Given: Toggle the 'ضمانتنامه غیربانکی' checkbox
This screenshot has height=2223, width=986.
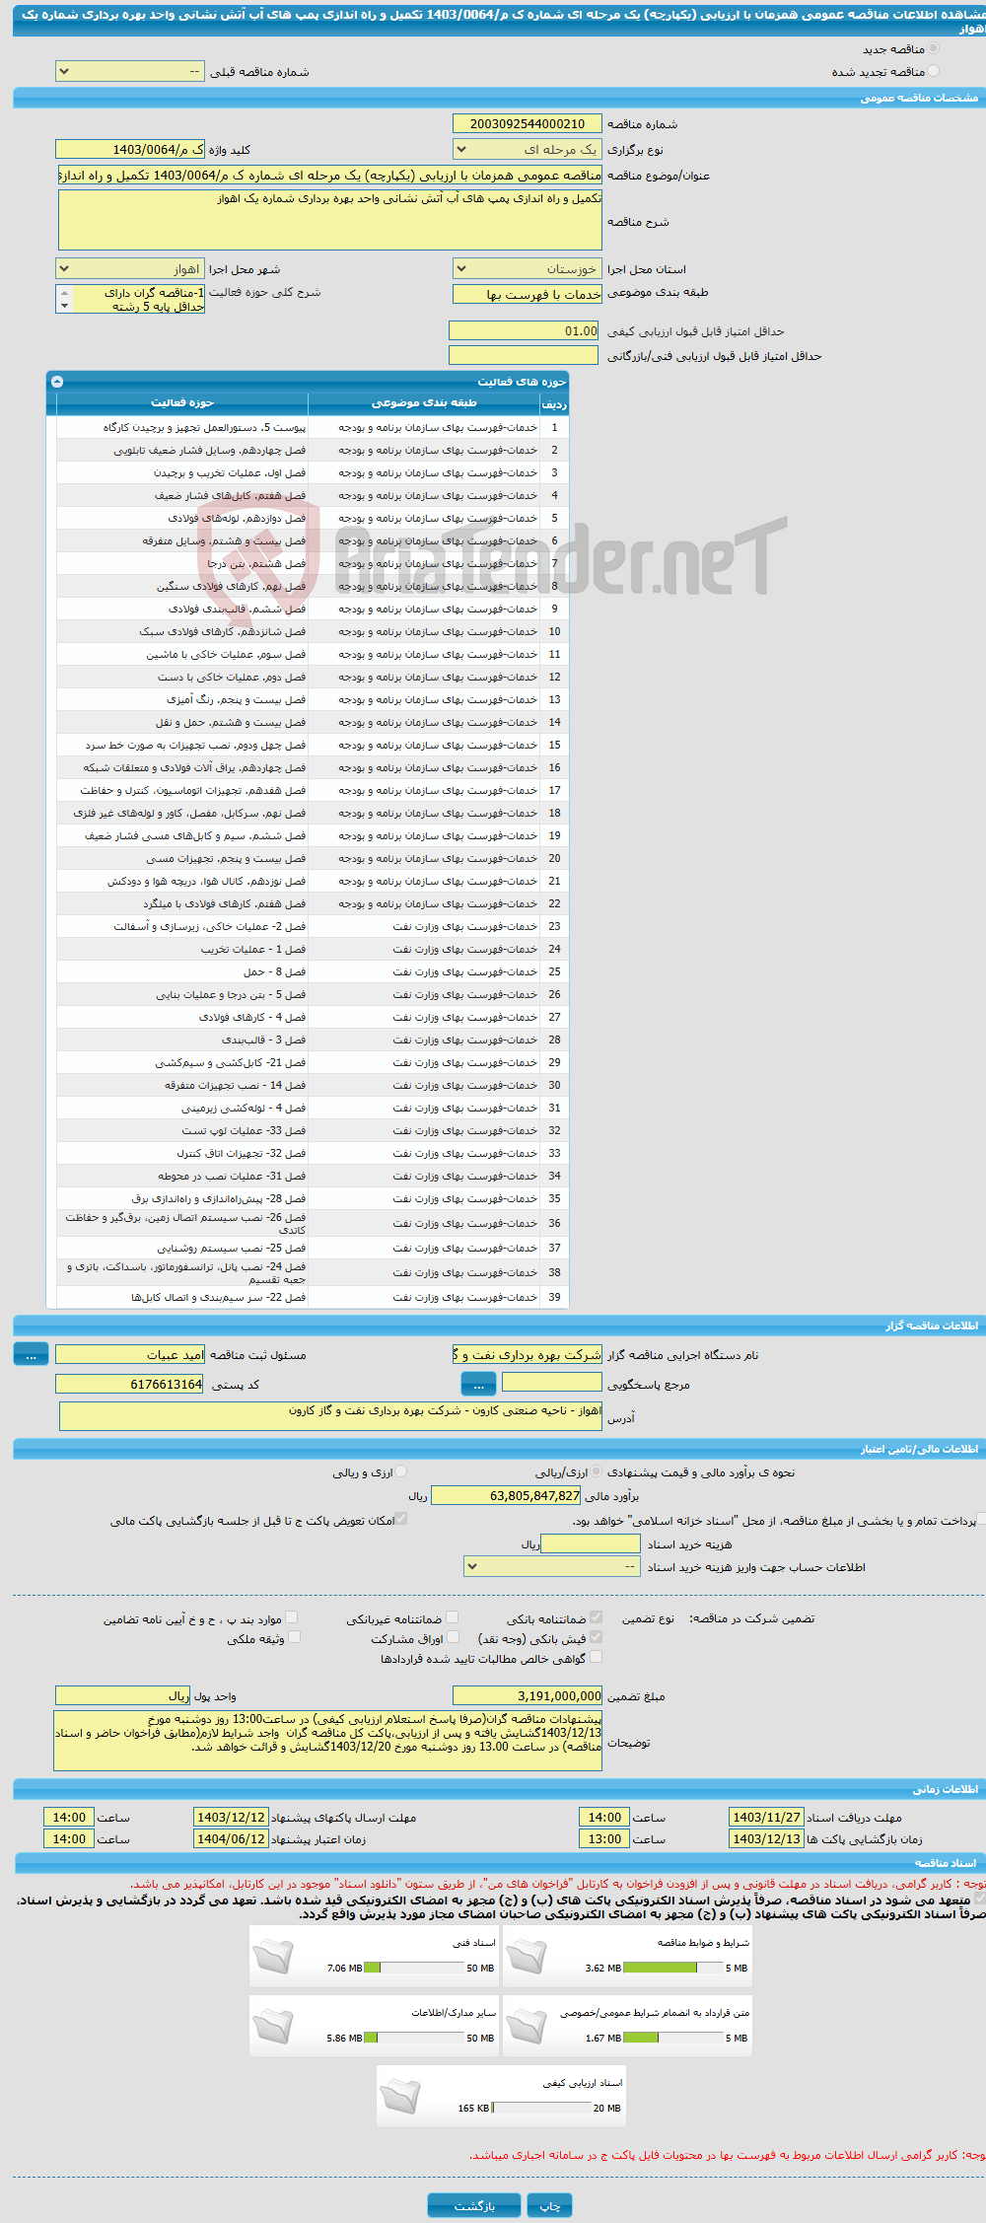Looking at the screenshot, I should tap(453, 1617).
